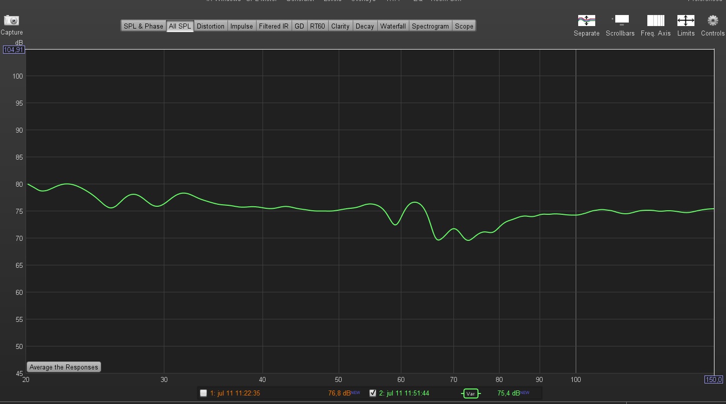Switch to Spectrogram tab
726x404 pixels.
pyautogui.click(x=430, y=26)
